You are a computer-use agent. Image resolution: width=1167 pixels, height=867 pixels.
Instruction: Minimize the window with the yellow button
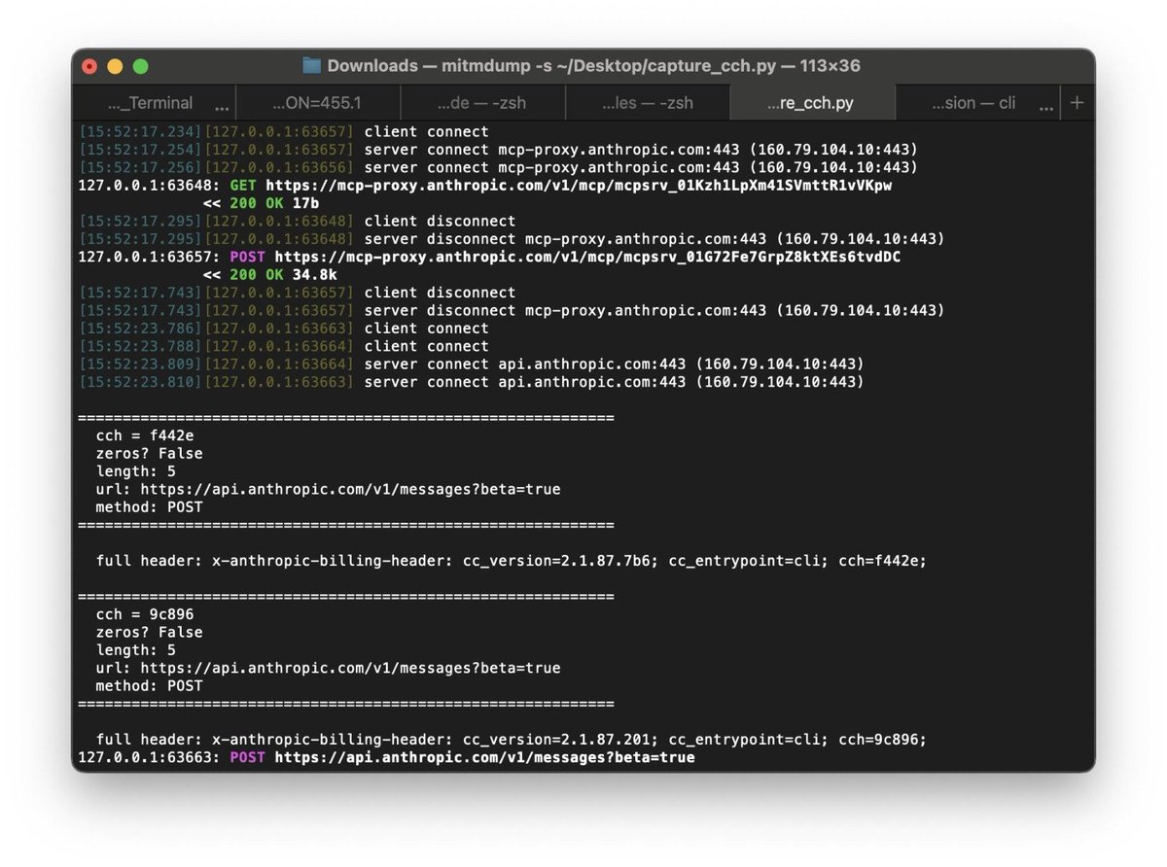116,66
